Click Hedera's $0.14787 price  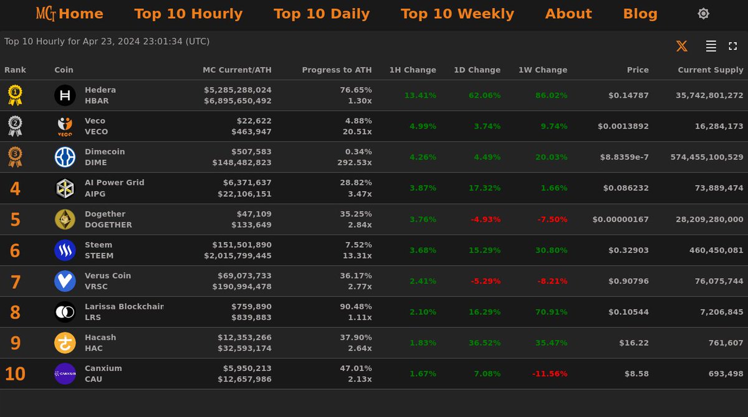pyautogui.click(x=629, y=95)
